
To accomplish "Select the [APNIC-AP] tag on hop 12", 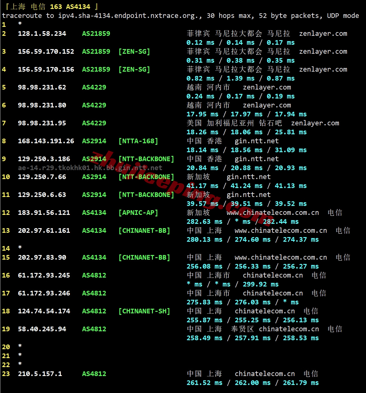I will click(138, 213).
